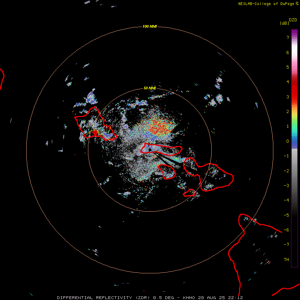Click the 6 value on color scale

click(x=288, y=52)
